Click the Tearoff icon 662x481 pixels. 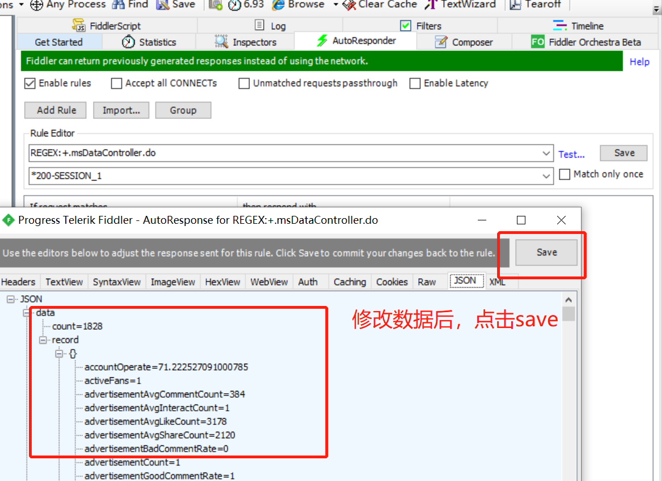515,5
